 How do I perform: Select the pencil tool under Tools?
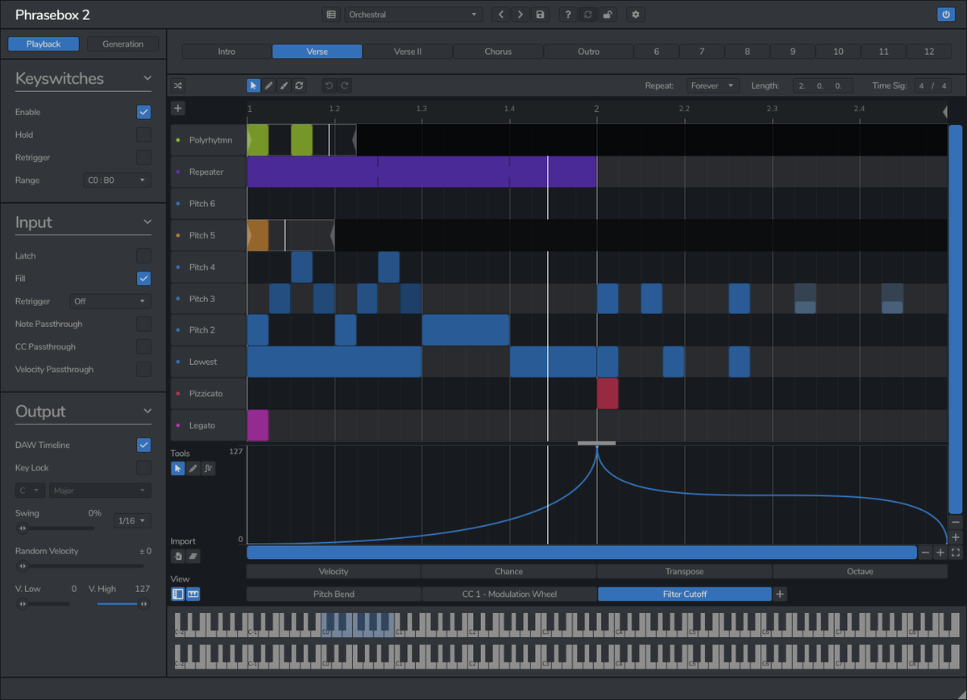coord(193,468)
